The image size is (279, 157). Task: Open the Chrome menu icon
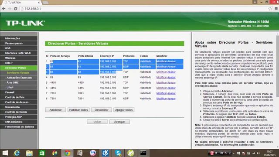pos(276,9)
